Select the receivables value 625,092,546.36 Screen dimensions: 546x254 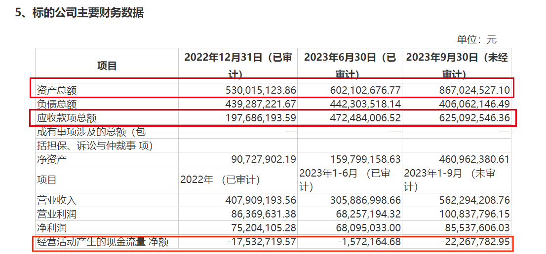click(x=466, y=118)
